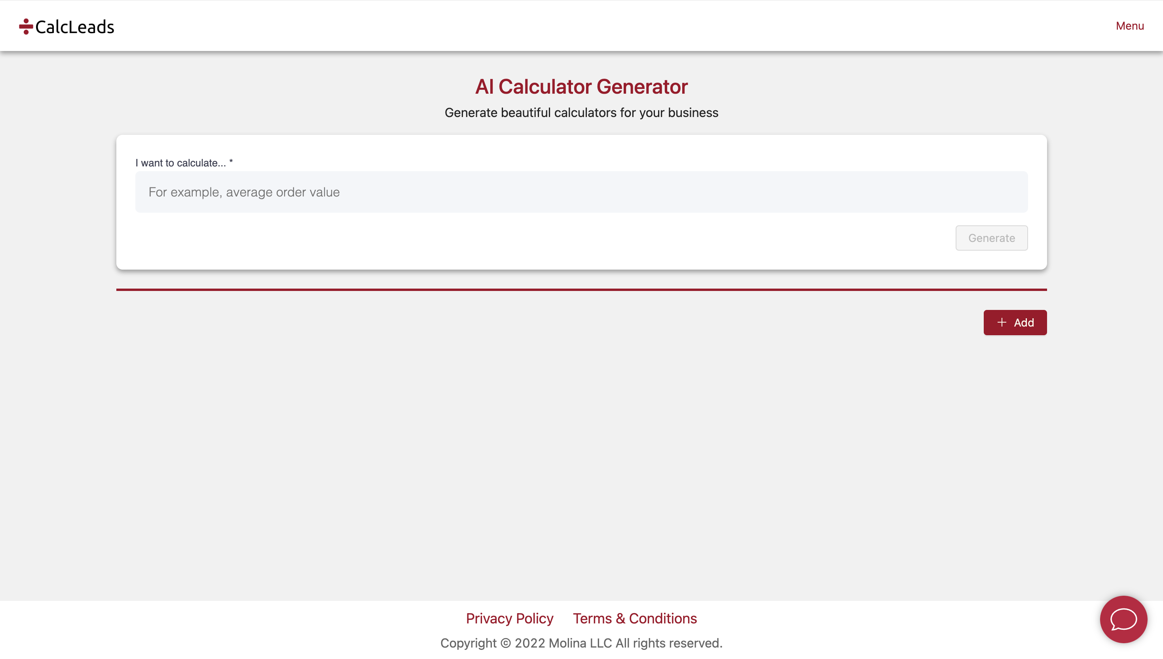
Task: Click the AI Calculator Generator heading
Action: click(x=581, y=87)
